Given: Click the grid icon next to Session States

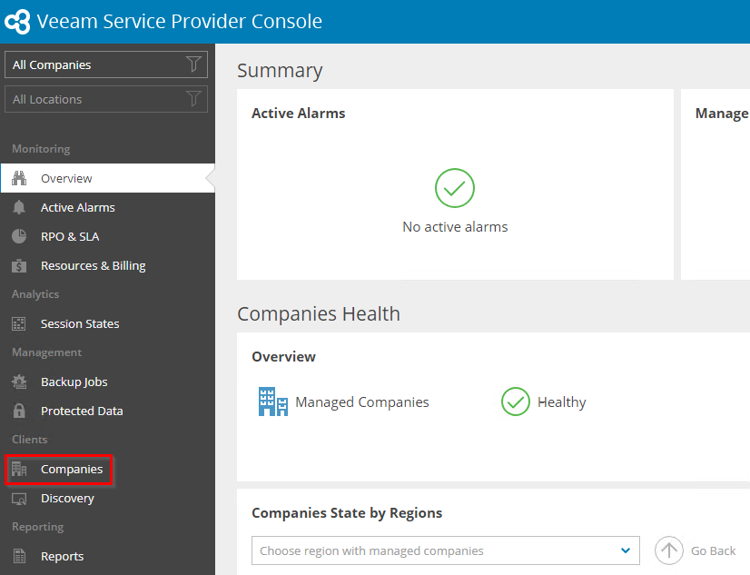Looking at the screenshot, I should pyautogui.click(x=19, y=324).
